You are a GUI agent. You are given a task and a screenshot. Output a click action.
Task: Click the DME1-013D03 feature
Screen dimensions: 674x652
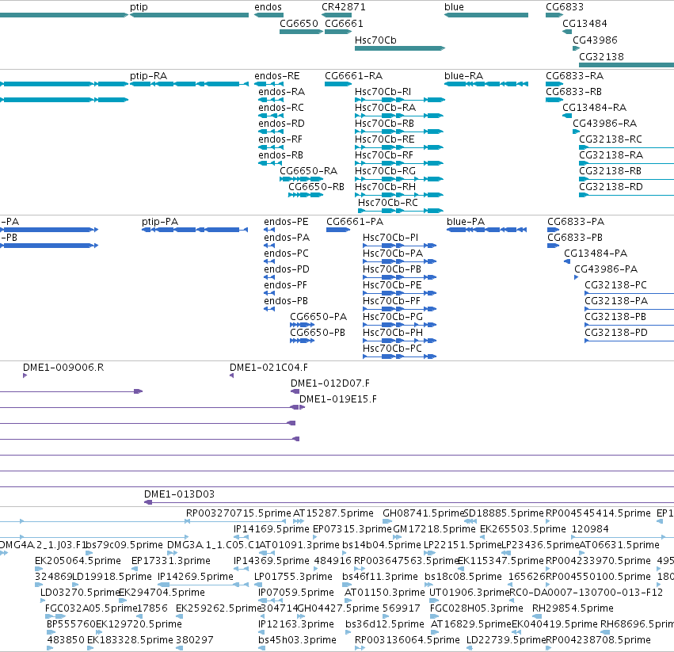tap(409, 502)
